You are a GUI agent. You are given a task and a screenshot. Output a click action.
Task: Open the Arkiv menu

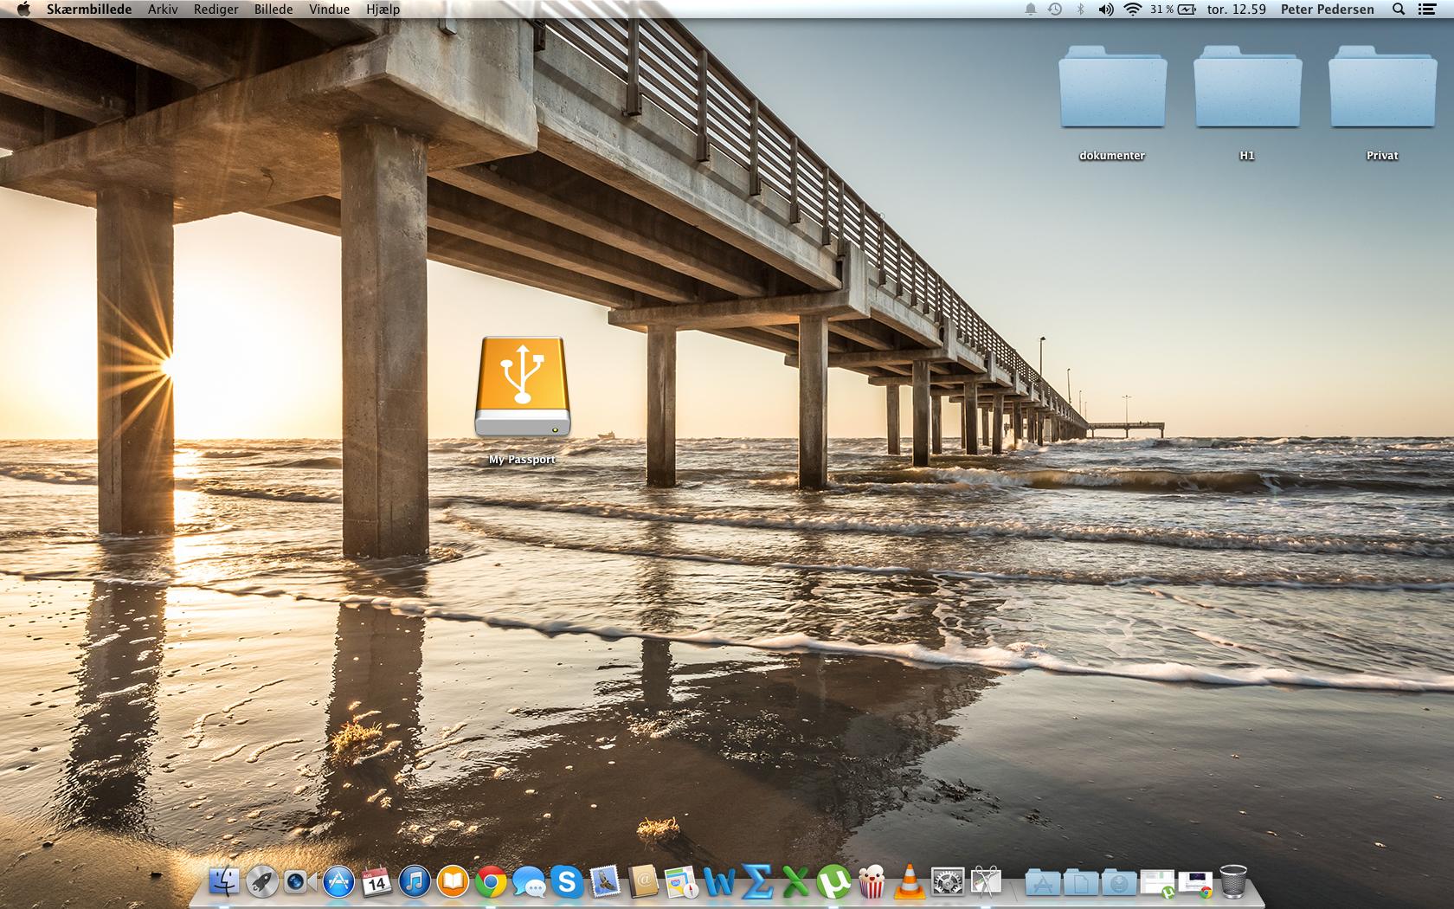[x=163, y=10]
